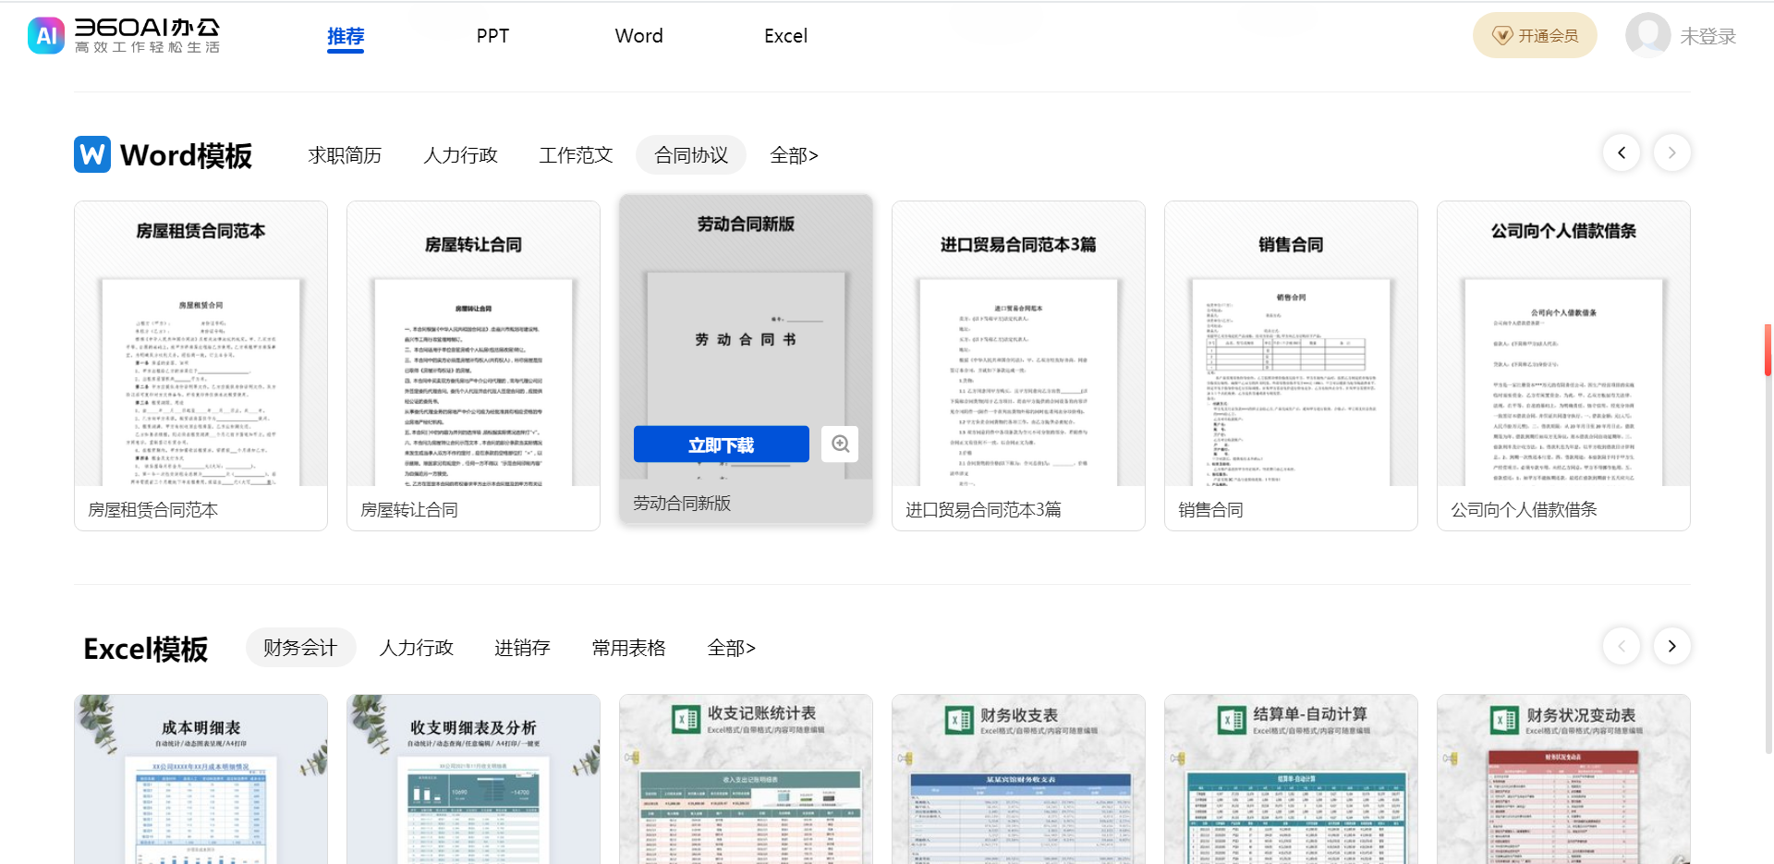Click the blue Word W icon
Screen dimensions: 1774x864
point(92,154)
